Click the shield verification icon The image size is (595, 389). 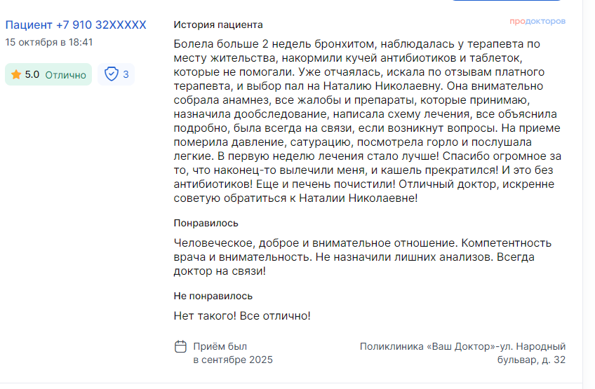coord(111,74)
